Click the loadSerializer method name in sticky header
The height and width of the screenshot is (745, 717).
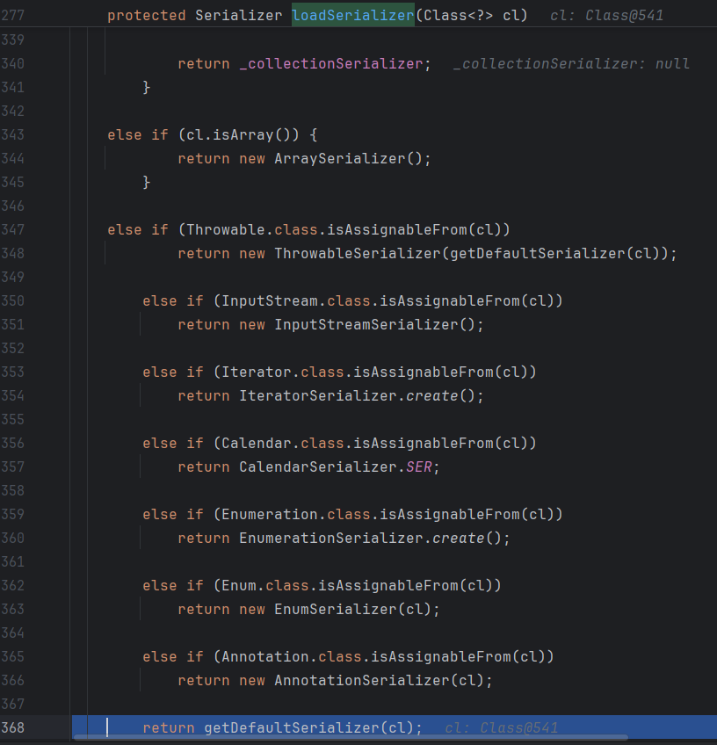(x=352, y=16)
